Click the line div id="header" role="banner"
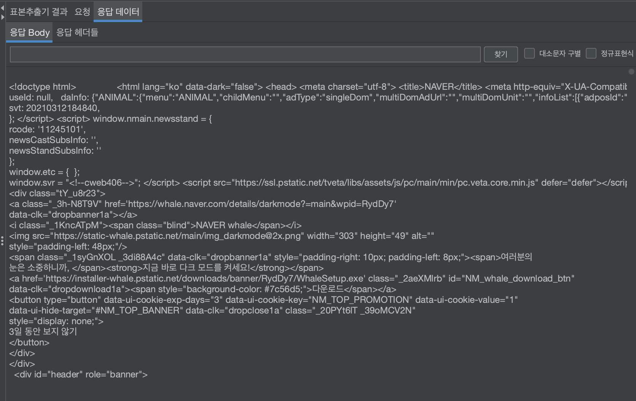 click(x=81, y=374)
